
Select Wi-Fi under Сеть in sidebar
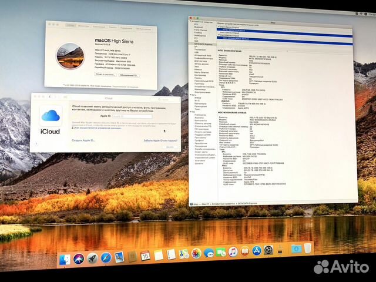197,100
